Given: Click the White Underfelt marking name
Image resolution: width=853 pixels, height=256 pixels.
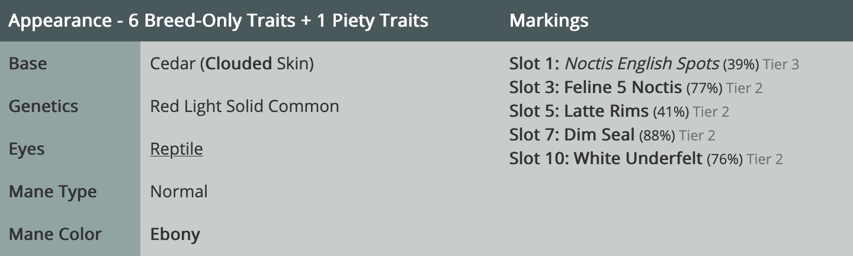Looking at the screenshot, I should pos(638,159).
